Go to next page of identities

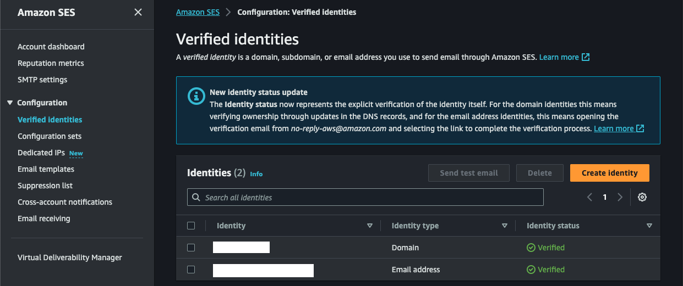point(620,197)
